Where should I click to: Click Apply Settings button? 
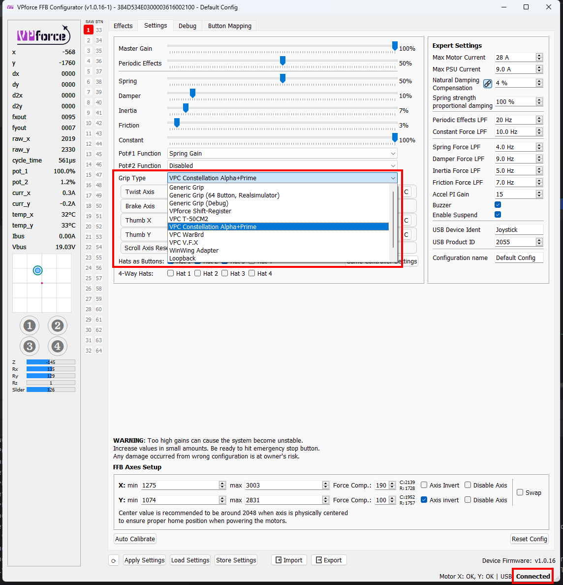[144, 560]
